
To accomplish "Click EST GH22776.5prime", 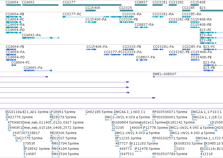I will [x=29, y=138].
